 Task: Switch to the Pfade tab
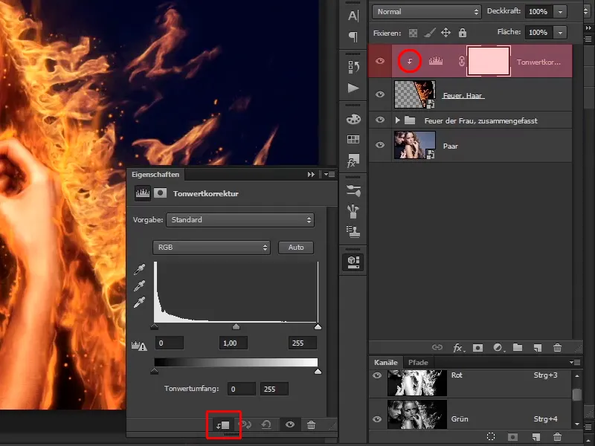[x=418, y=363]
